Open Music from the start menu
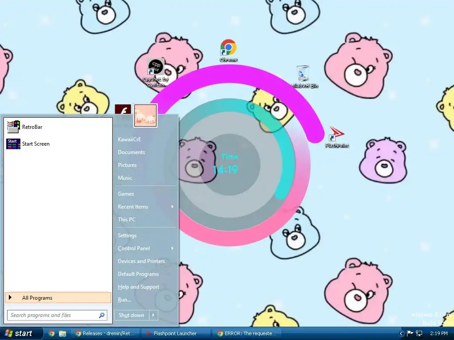This screenshot has height=340, width=454. 125,178
